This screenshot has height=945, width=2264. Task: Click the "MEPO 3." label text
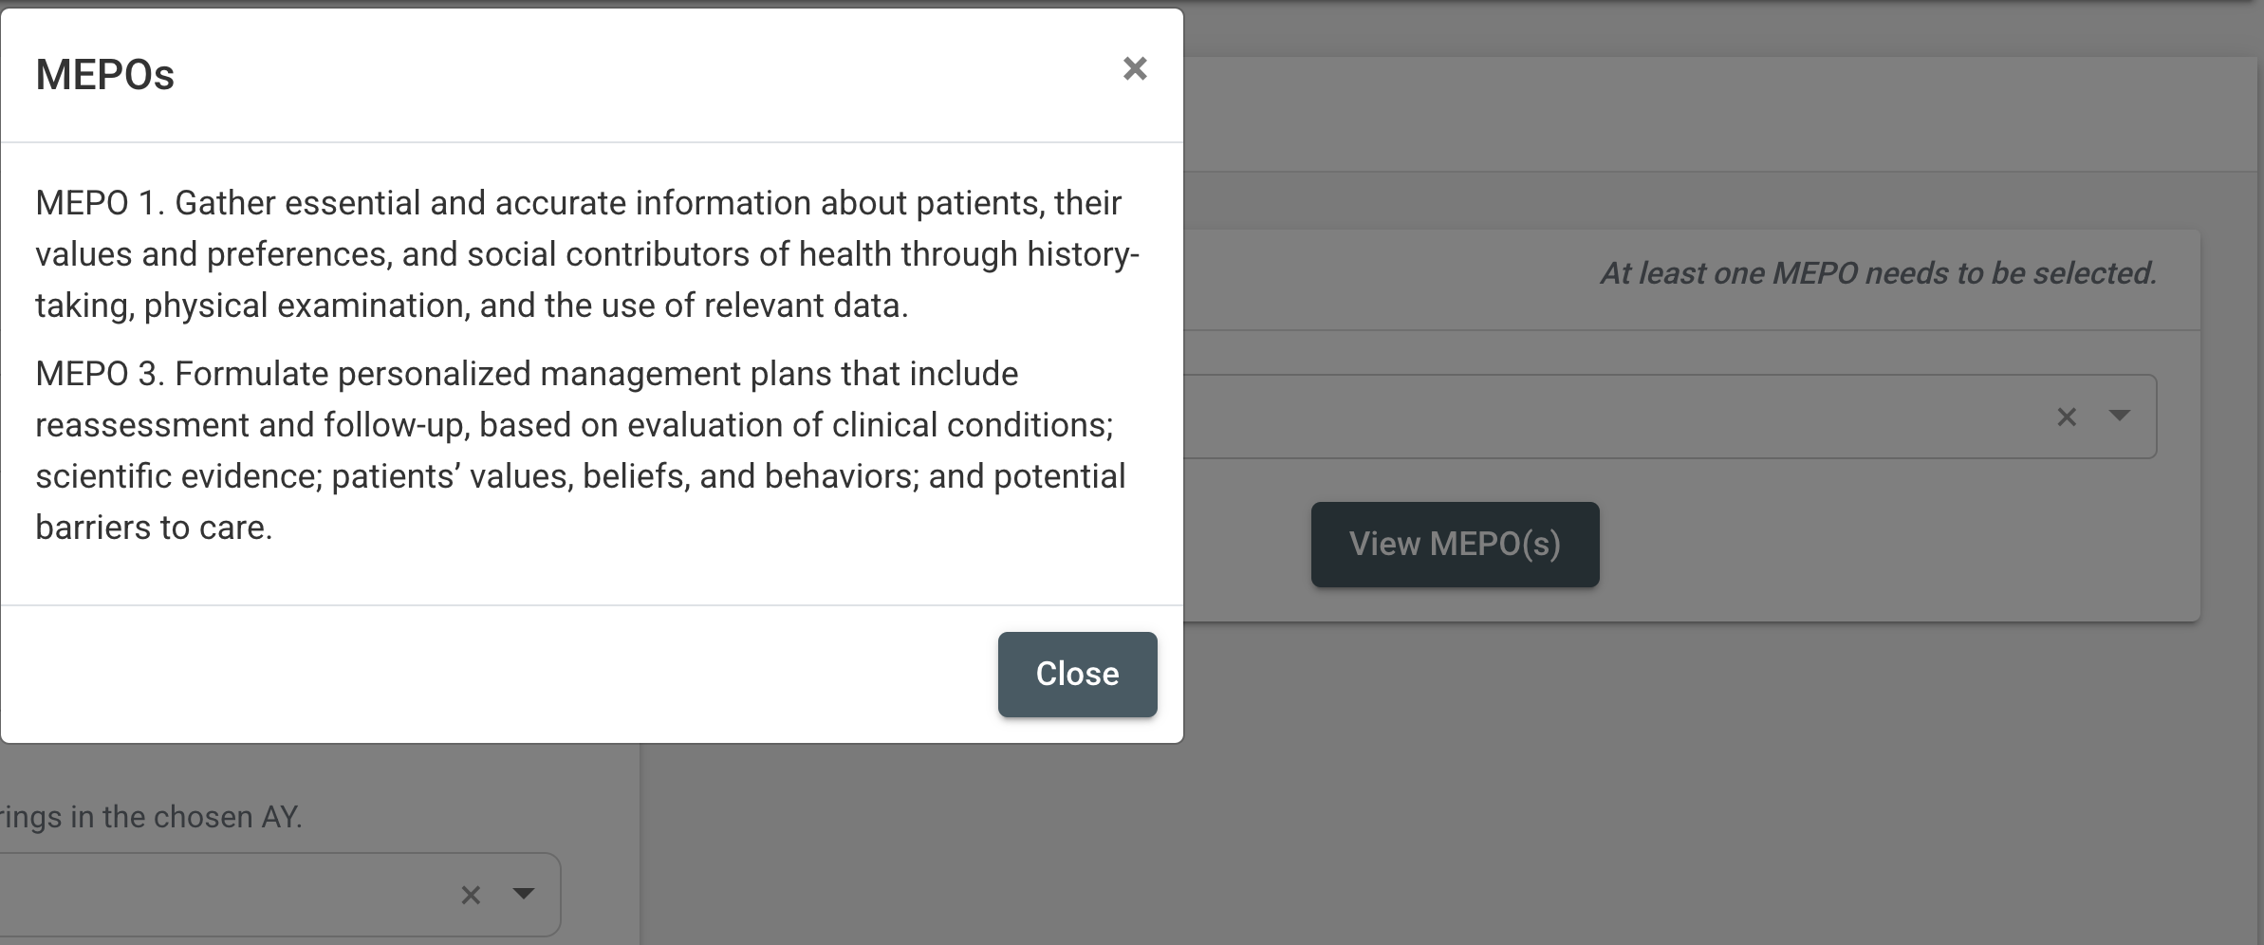click(x=100, y=374)
